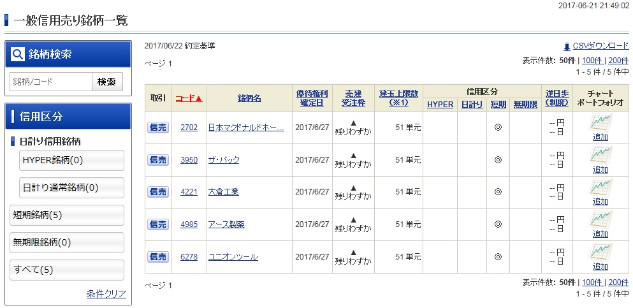Viewport: 633px width, 308px height.
Task: Sort by 日計り column header
Action: pos(472,104)
